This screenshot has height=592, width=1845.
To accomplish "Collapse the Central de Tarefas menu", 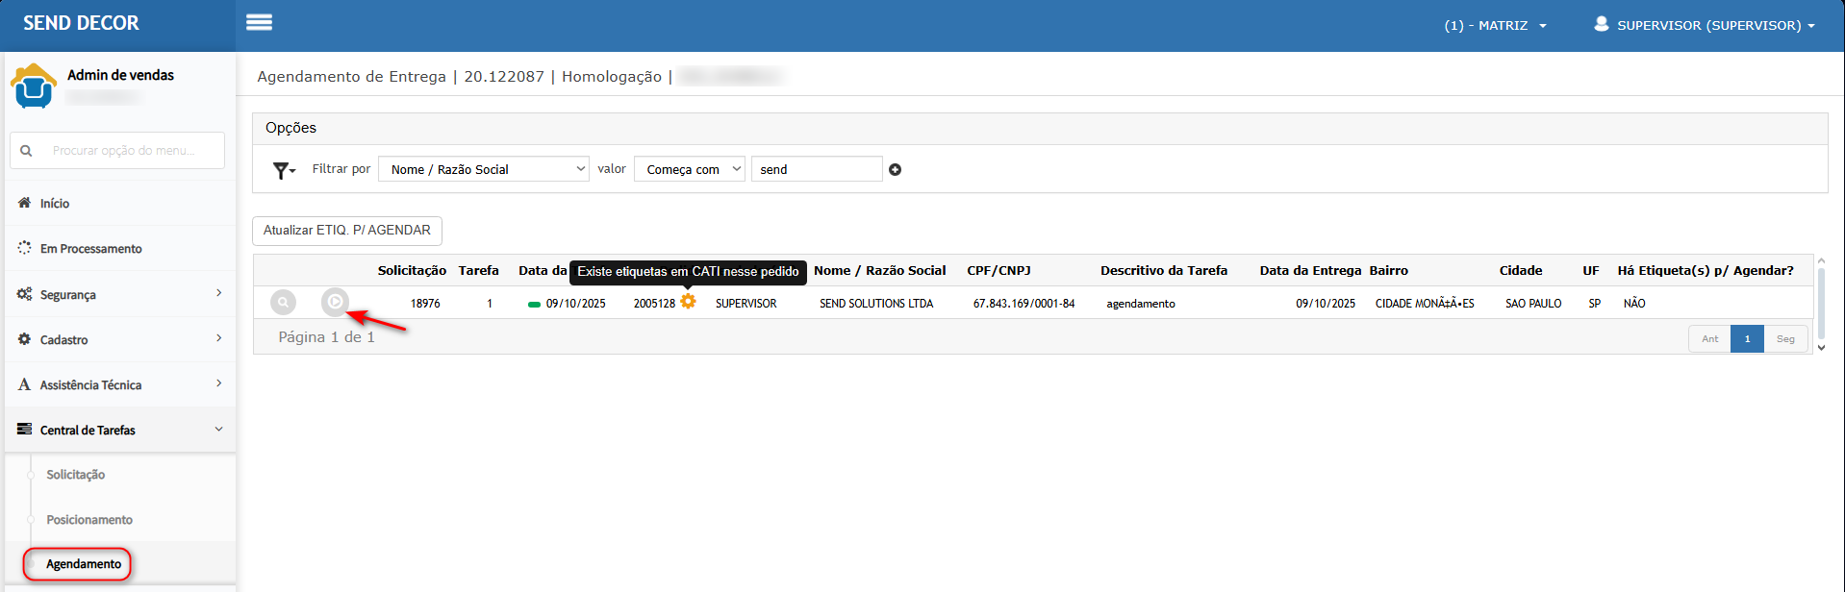I will 120,430.
